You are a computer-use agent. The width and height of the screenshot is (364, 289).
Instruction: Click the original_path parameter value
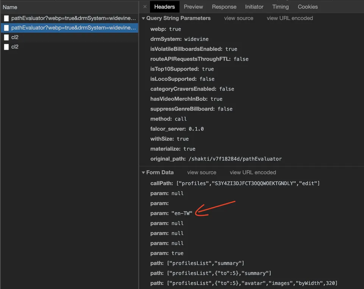235,159
